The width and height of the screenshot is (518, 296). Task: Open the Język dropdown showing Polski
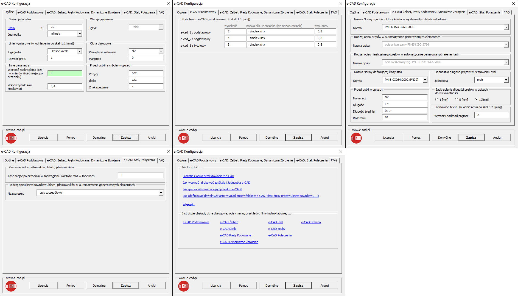(x=161, y=27)
